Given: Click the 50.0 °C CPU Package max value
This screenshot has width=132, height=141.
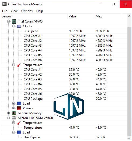Looking at the screenshot, I should point(101,99).
